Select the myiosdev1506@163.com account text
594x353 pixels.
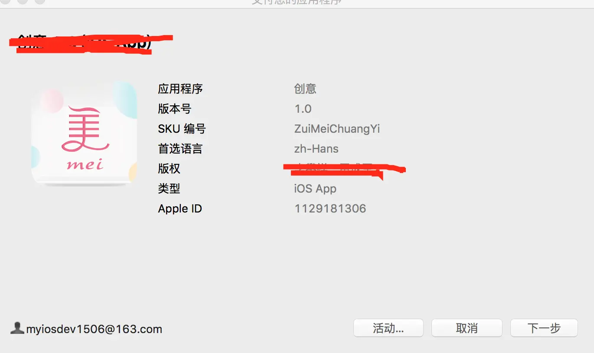click(x=94, y=329)
